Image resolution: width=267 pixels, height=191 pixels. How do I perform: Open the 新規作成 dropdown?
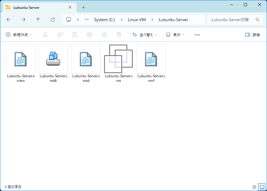tap(19, 35)
